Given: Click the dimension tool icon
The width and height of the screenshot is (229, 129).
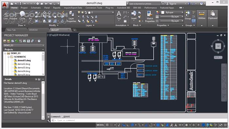Looking at the screenshot, I should coord(125,13).
